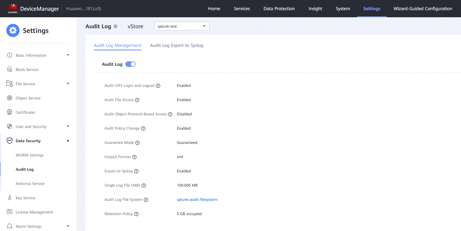Open Block Service in sidebar

click(x=27, y=70)
